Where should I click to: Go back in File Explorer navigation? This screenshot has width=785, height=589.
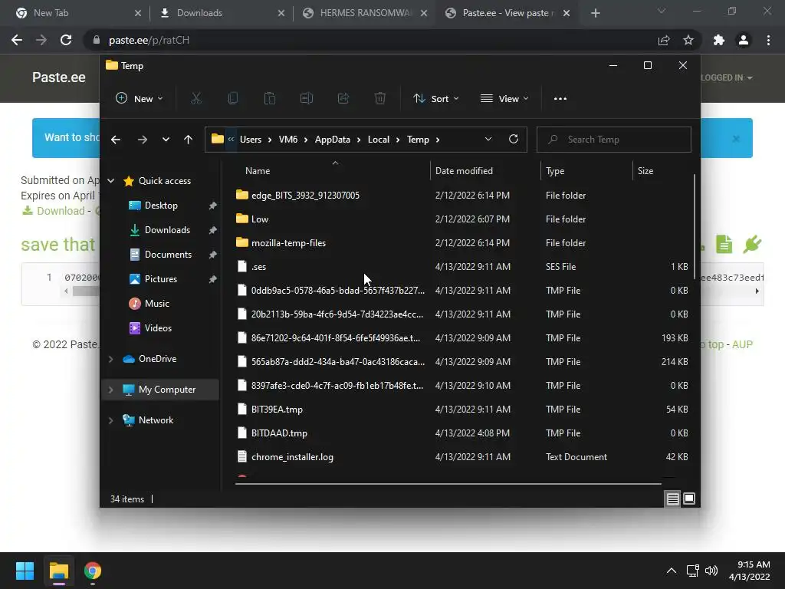[116, 140]
